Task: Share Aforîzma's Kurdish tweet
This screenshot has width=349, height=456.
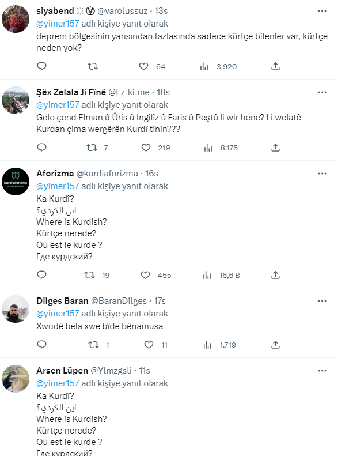Action: [276, 275]
